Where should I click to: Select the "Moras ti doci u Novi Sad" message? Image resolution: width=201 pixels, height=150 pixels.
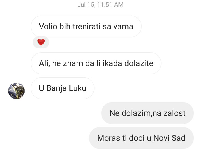click(x=141, y=138)
